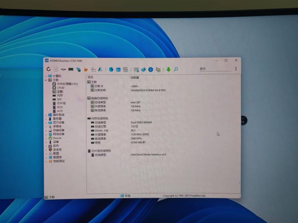Open the three-dot menu in AIDA64
This screenshot has width=298, height=223.
[236, 69]
